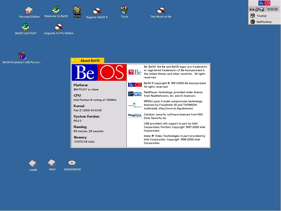Open The World of Be bookmark
Viewport: 281px width, 211px height.
(161, 11)
